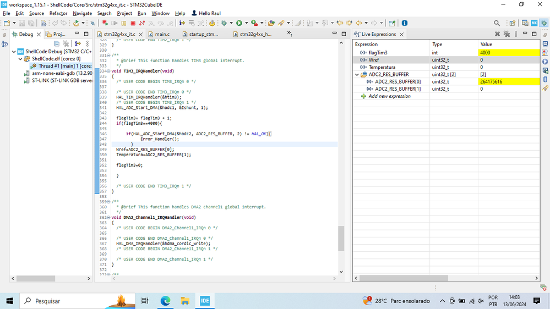Click the Suspend (pause) debug button
This screenshot has height=309, width=550.
(124, 23)
